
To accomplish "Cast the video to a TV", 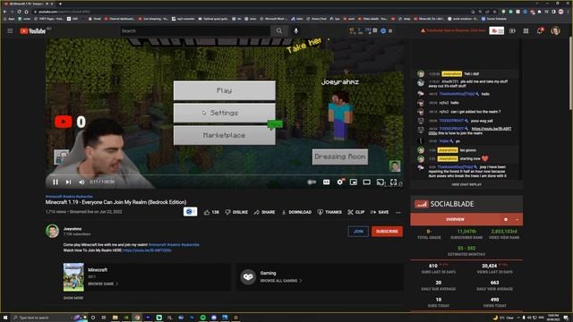I will [380, 182].
